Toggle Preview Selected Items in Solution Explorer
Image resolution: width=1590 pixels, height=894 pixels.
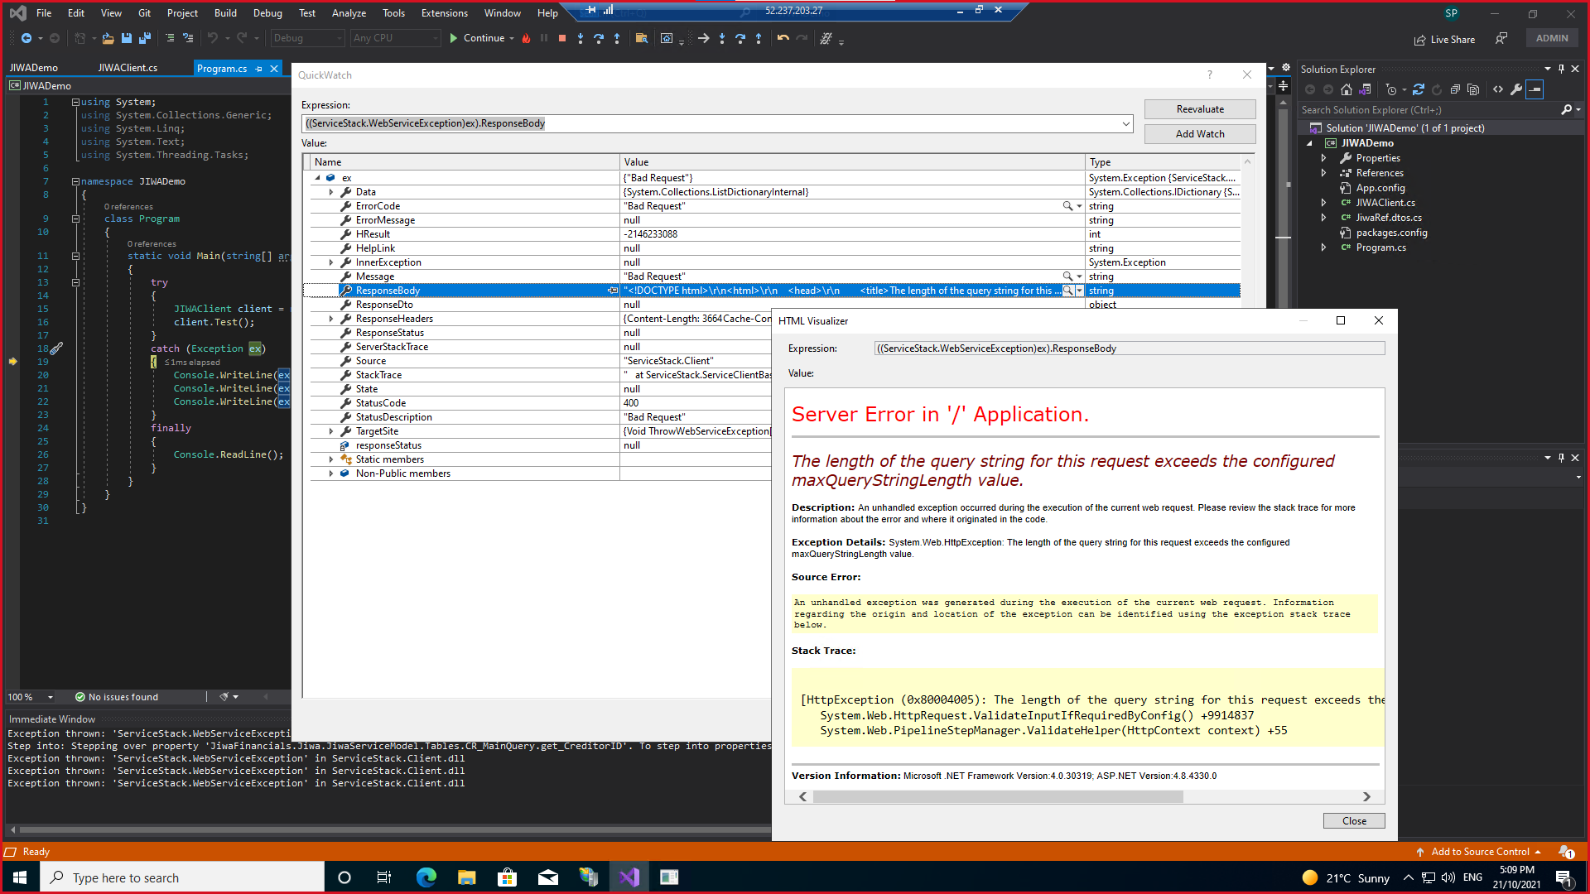coord(1535,89)
